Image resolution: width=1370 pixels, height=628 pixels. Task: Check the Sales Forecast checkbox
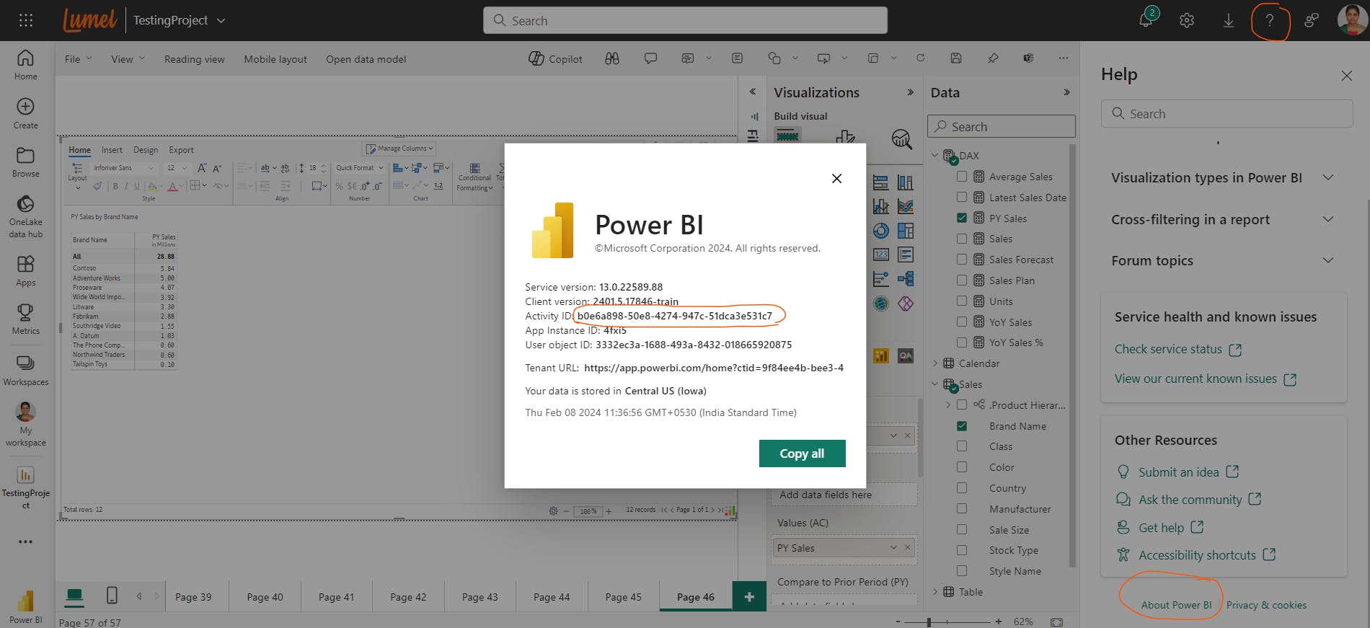pos(962,260)
